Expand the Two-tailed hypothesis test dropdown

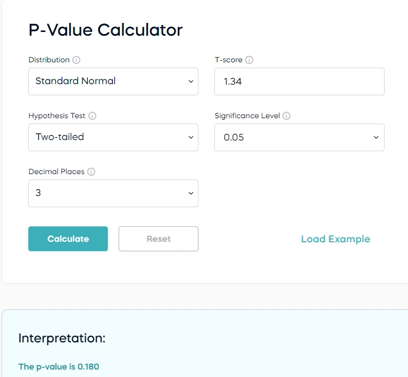tap(113, 137)
